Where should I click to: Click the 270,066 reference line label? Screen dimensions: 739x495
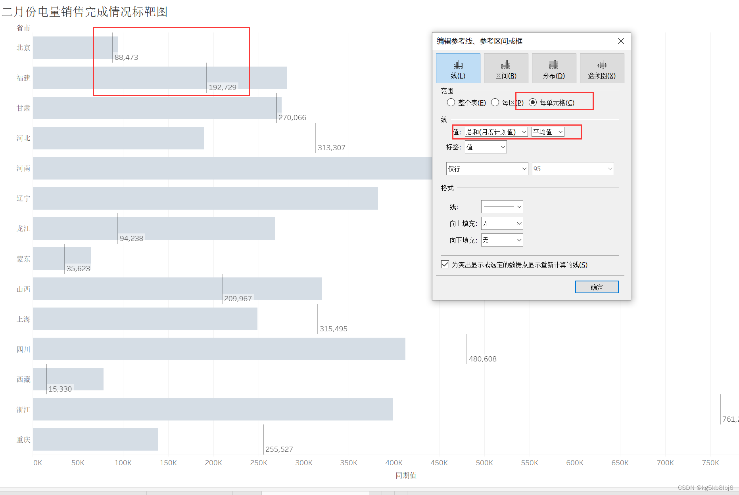[x=292, y=118]
